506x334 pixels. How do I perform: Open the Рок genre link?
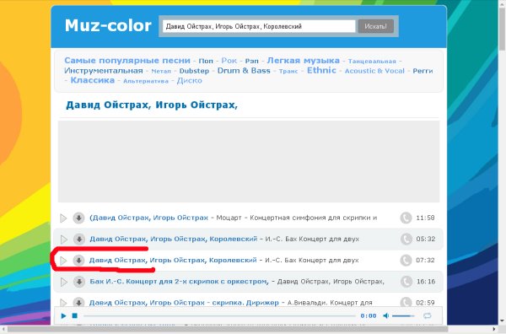pos(229,61)
